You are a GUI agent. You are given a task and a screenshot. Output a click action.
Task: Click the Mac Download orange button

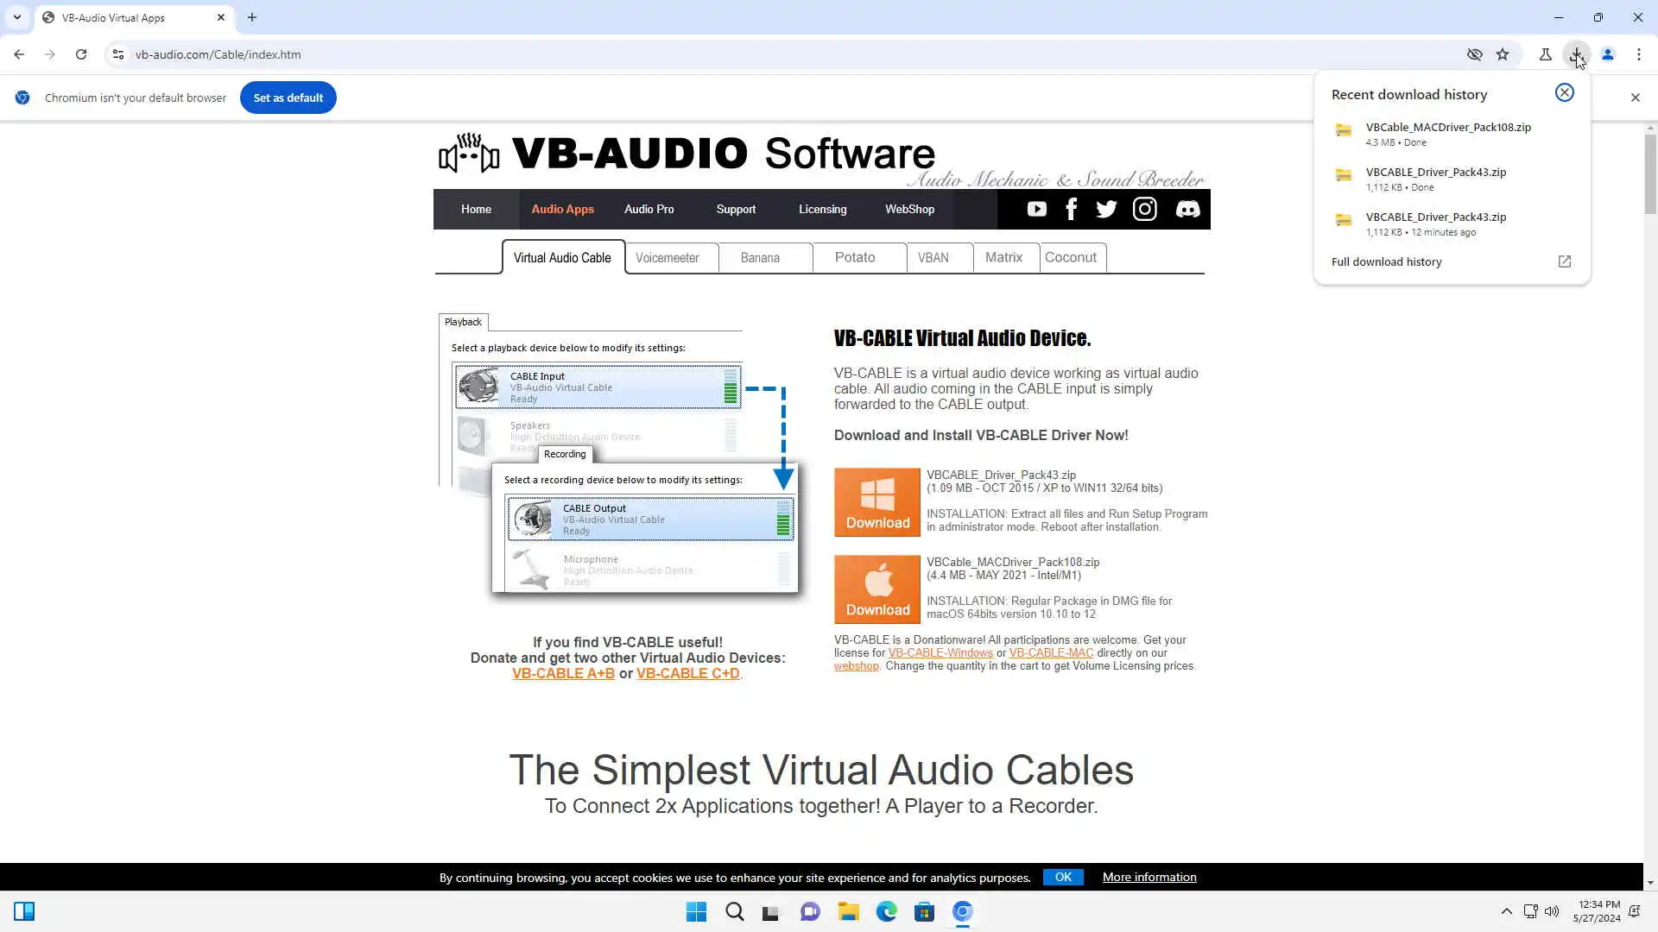click(x=877, y=589)
